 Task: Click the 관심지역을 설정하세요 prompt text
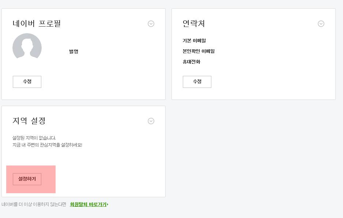(x=47, y=145)
